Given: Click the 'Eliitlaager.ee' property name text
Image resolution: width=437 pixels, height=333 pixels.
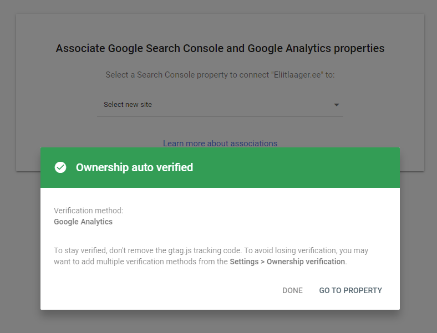Looking at the screenshot, I should (298, 74).
